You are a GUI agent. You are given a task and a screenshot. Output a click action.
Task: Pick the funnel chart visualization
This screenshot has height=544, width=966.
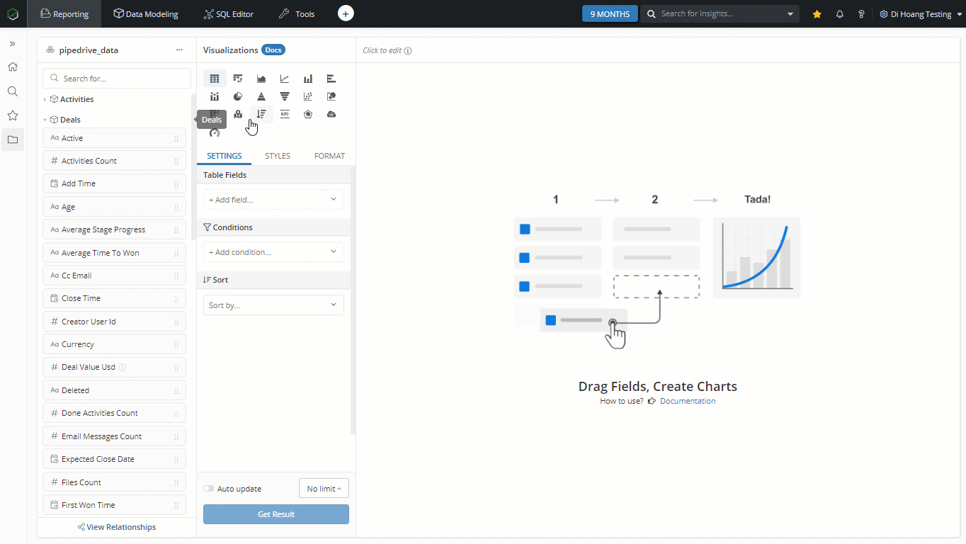(285, 96)
